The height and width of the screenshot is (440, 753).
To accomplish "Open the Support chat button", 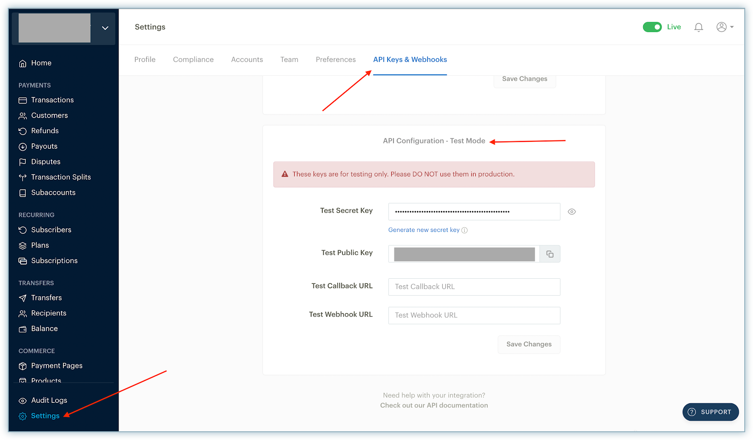I will [x=710, y=412].
